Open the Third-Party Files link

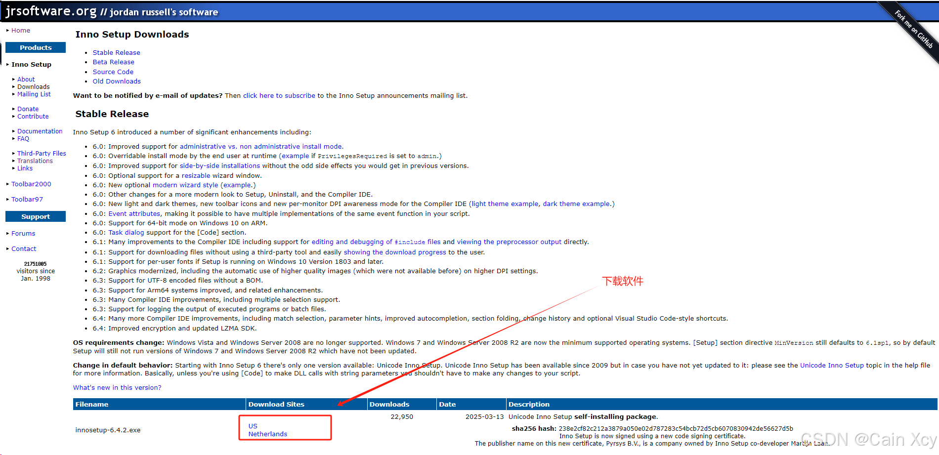42,154
